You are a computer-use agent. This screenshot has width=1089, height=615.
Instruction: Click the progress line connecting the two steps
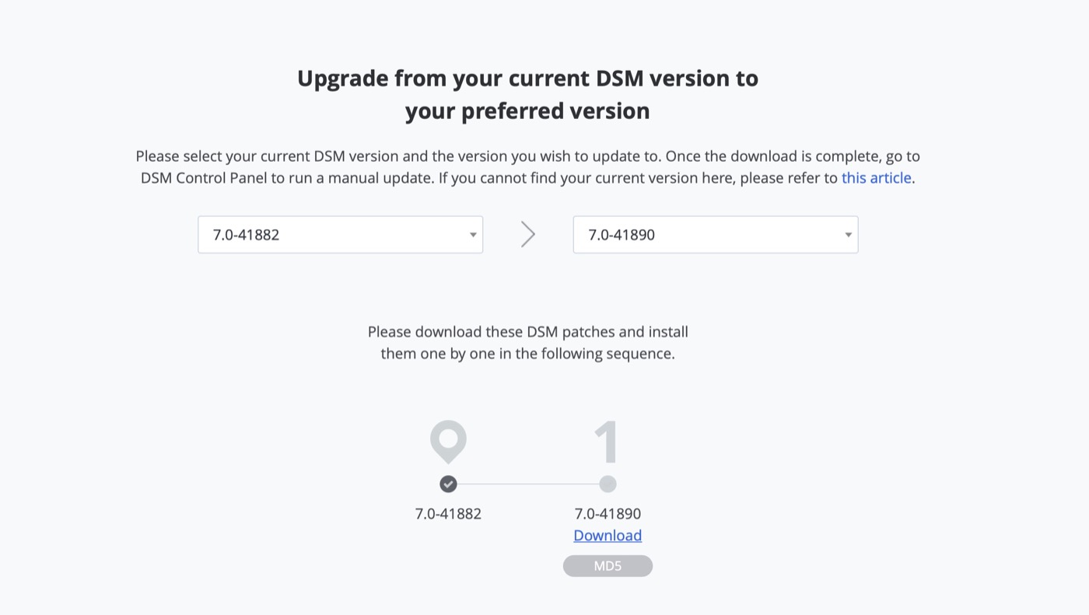point(527,484)
